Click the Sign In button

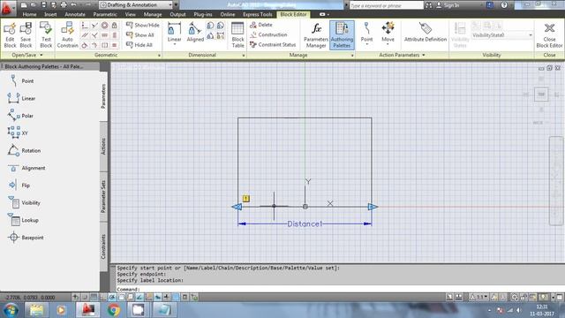click(x=448, y=5)
